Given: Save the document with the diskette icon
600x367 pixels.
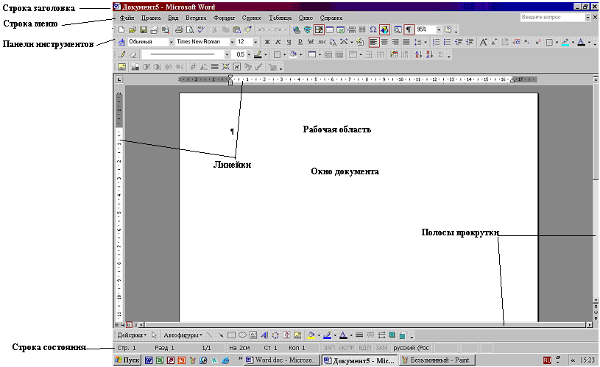Looking at the screenshot, I should pos(143,29).
